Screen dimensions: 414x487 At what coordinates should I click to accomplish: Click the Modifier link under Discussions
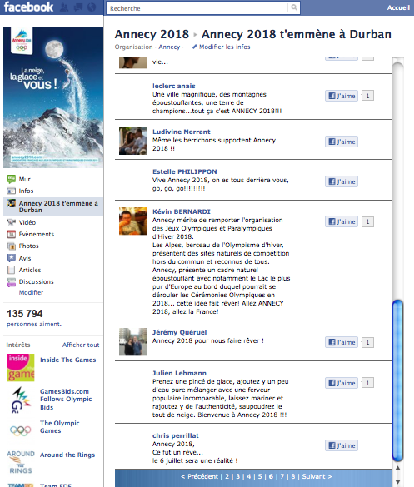point(31,292)
